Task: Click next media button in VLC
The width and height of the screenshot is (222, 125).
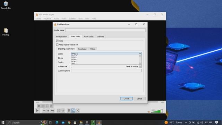Action: coord(52,110)
